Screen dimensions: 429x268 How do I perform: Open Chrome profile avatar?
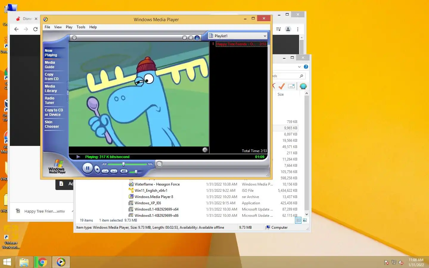tap(288, 29)
